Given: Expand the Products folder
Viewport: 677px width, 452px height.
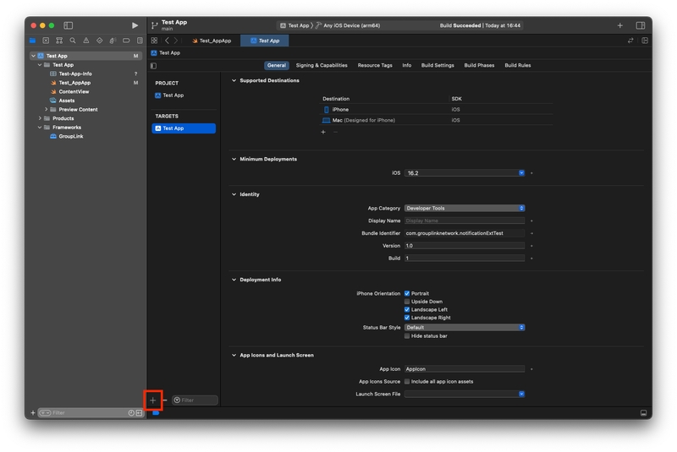Looking at the screenshot, I should [x=40, y=118].
